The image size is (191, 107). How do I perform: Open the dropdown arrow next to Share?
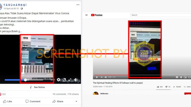[x=76, y=101]
